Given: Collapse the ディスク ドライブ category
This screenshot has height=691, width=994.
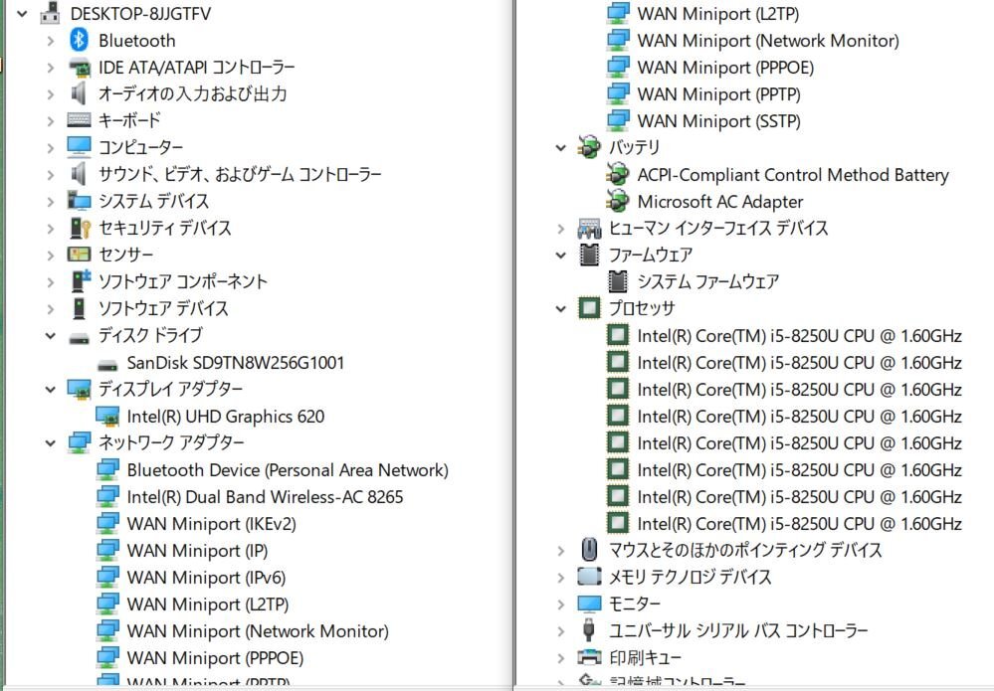Looking at the screenshot, I should pyautogui.click(x=50, y=336).
